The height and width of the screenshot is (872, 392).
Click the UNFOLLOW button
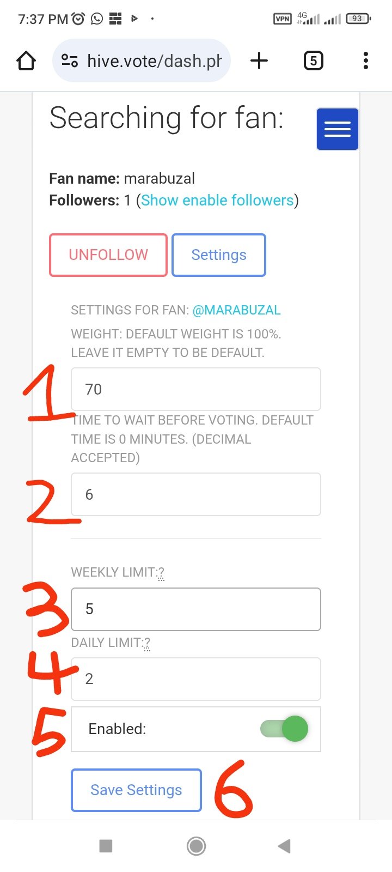point(108,255)
